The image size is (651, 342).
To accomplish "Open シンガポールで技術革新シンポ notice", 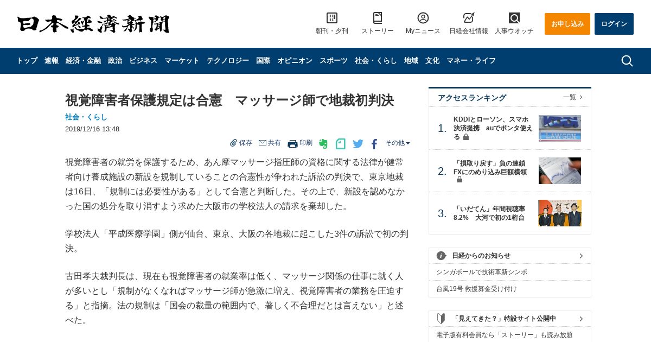I will [x=482, y=272].
